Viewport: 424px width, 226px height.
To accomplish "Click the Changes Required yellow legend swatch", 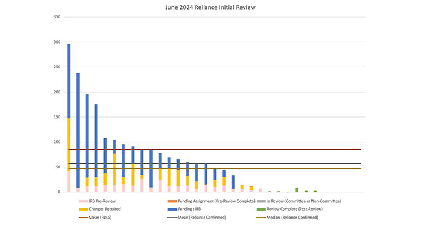I will pyautogui.click(x=81, y=209).
